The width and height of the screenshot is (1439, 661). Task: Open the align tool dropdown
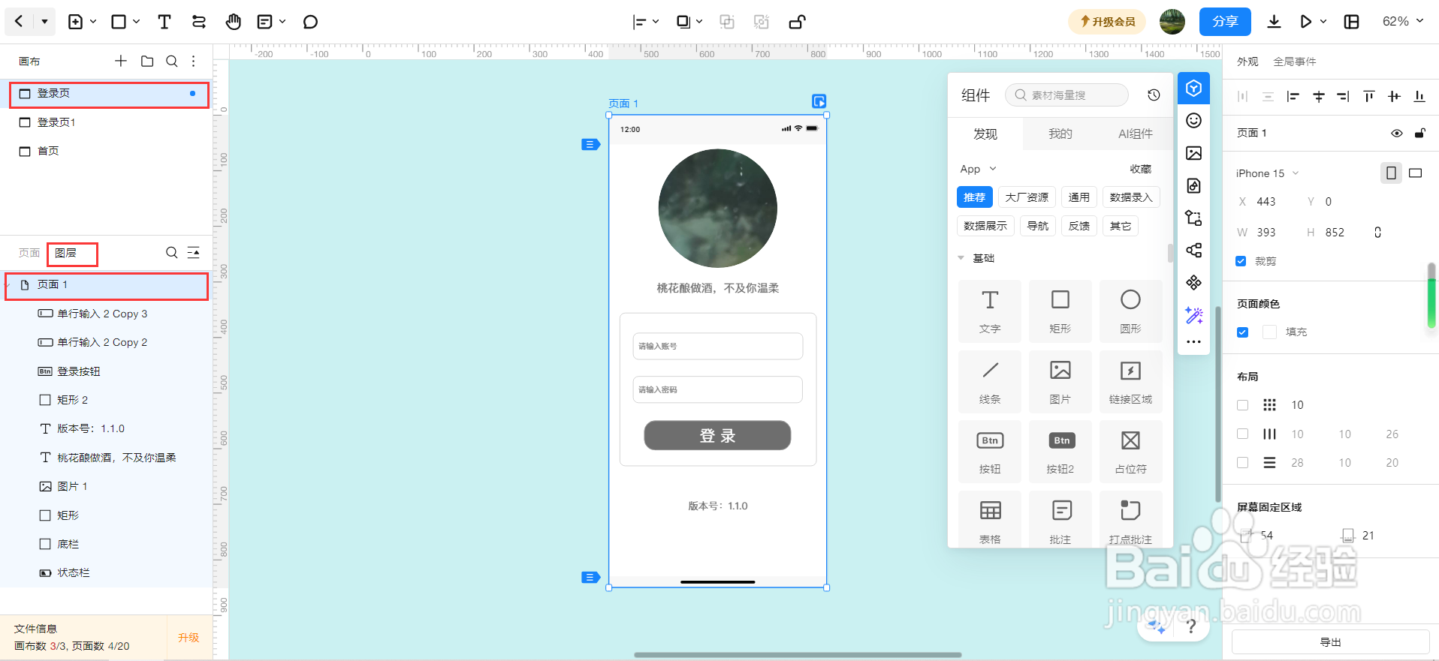click(656, 22)
